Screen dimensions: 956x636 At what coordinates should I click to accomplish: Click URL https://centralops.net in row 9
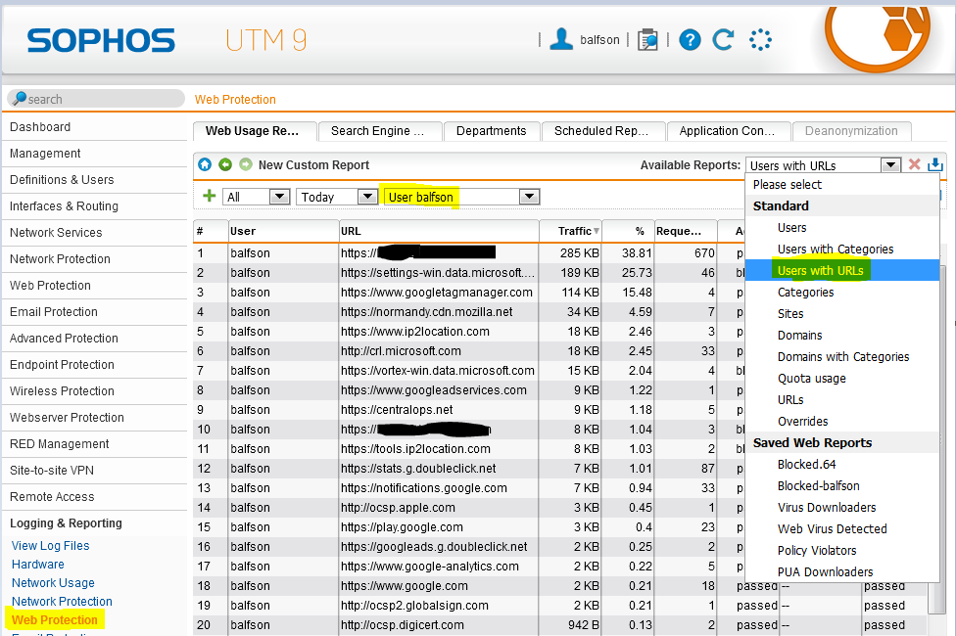397,409
